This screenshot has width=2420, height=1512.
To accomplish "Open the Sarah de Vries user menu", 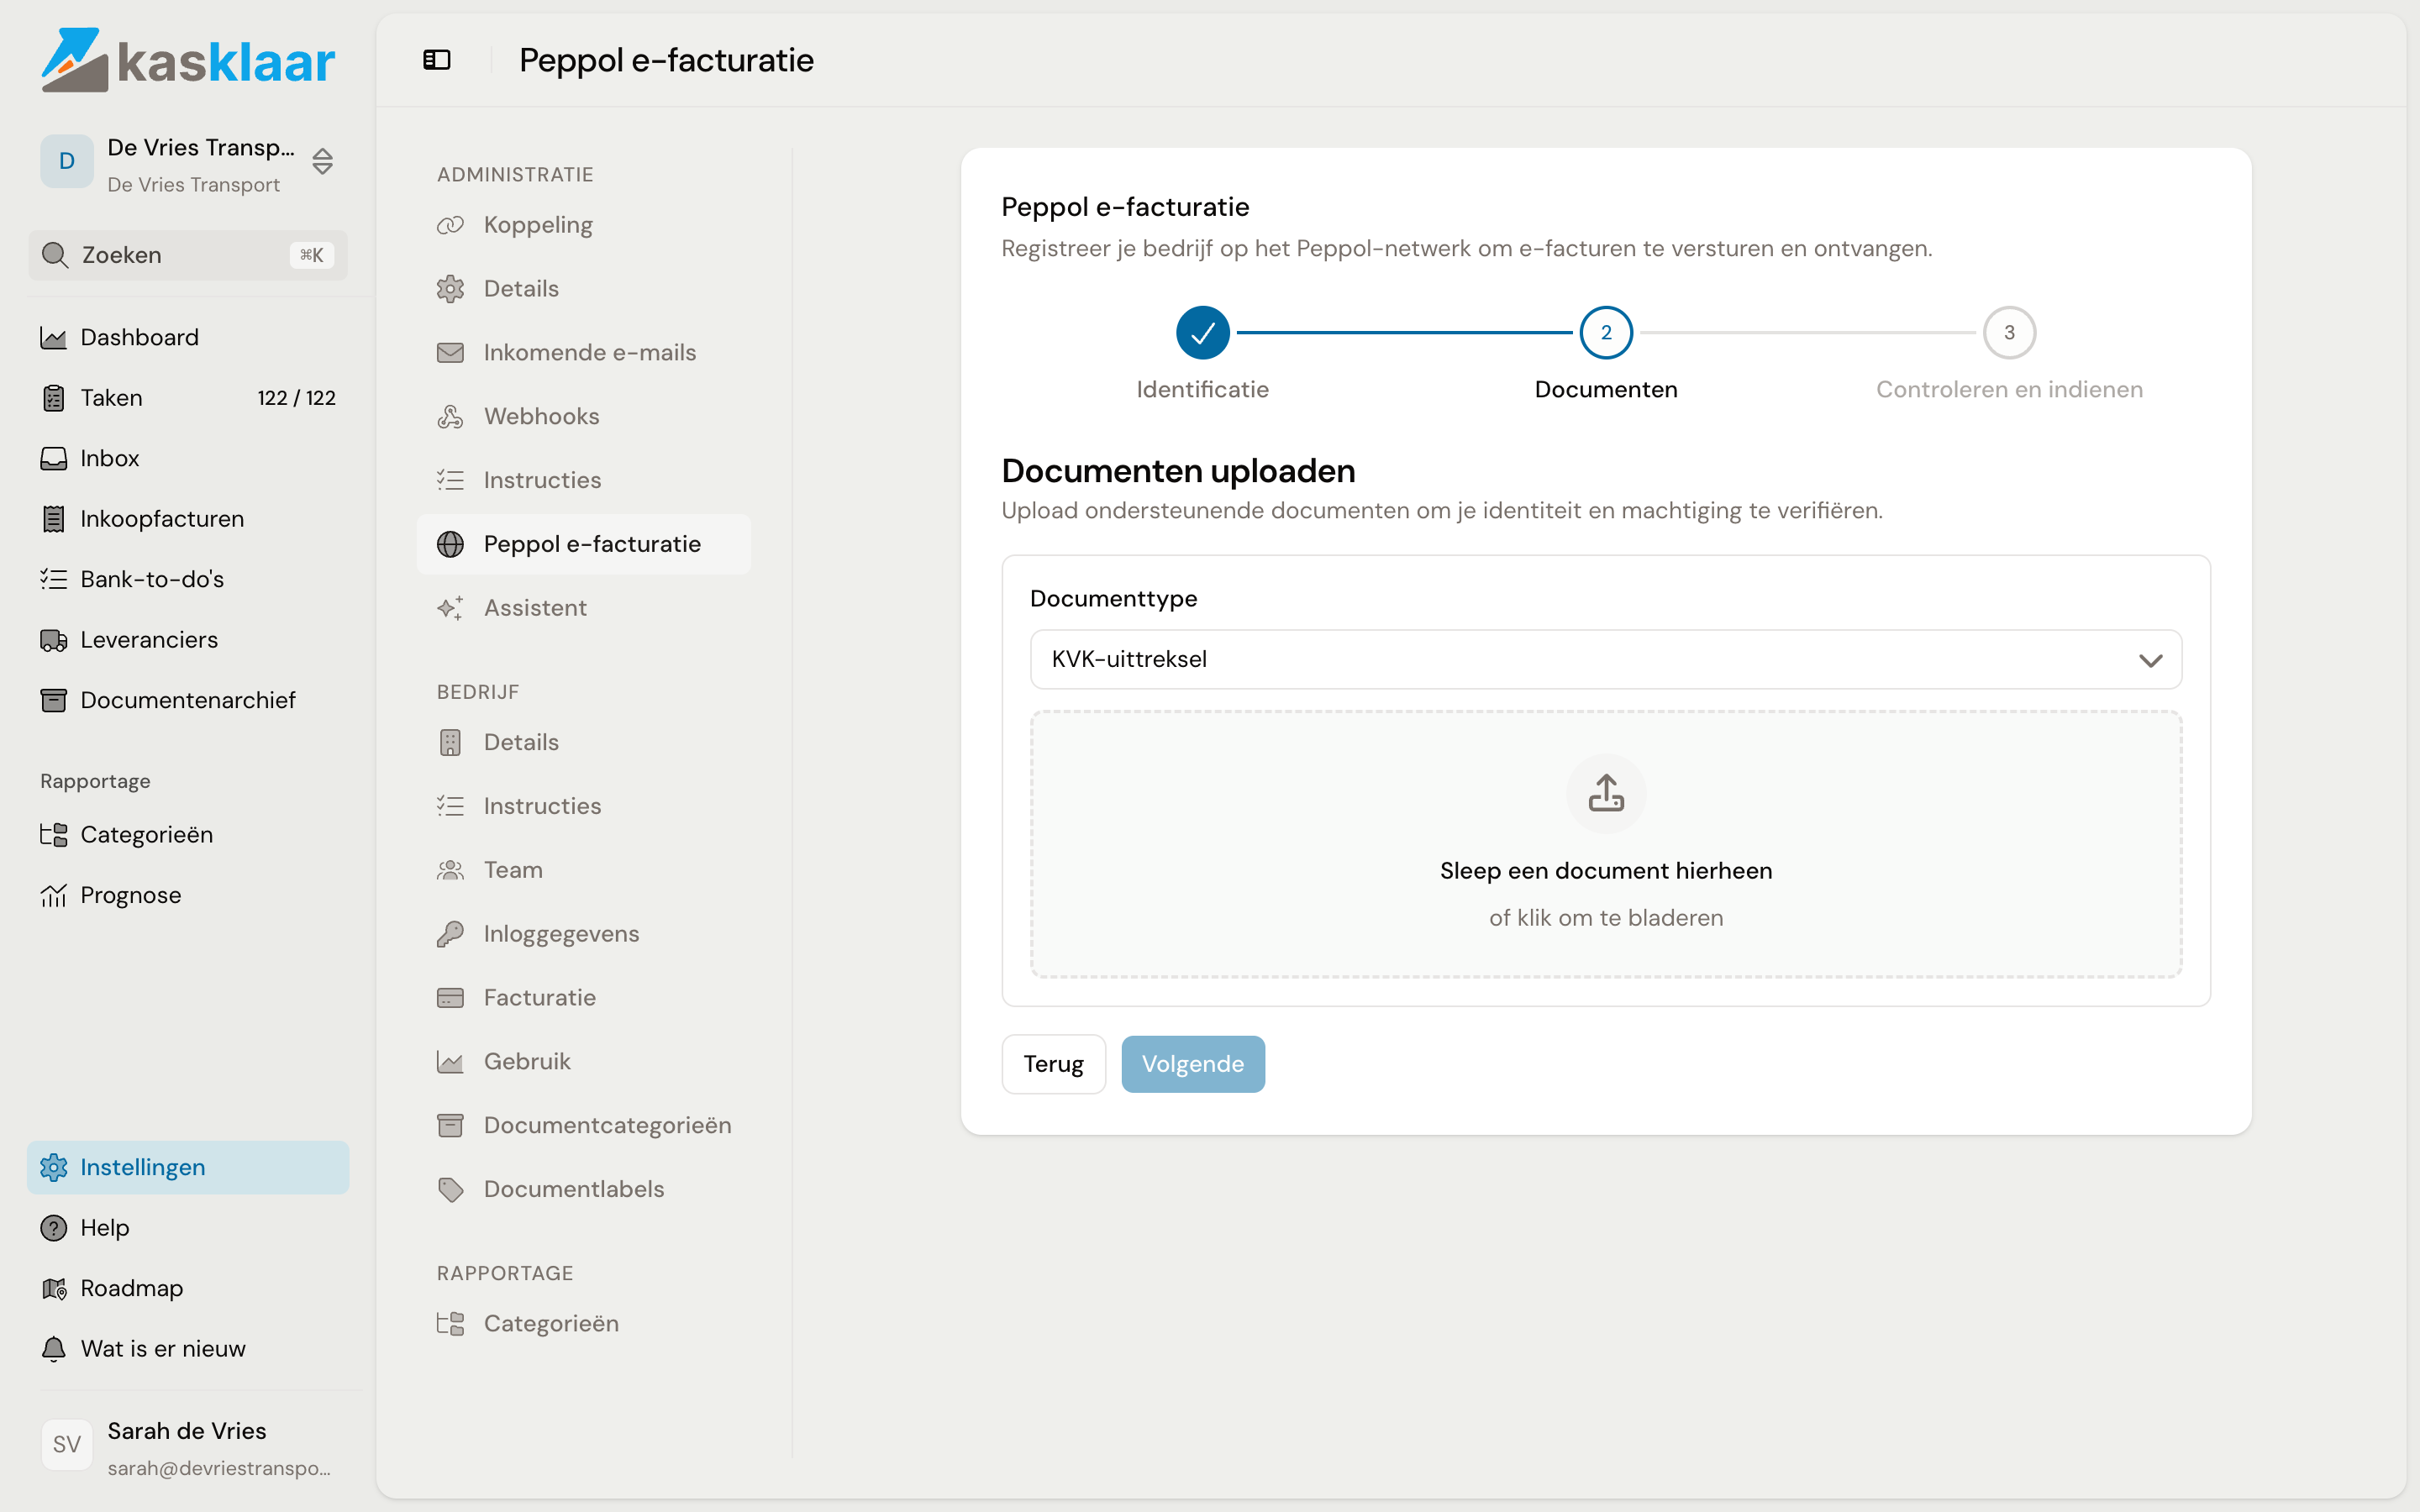I will coord(188,1446).
